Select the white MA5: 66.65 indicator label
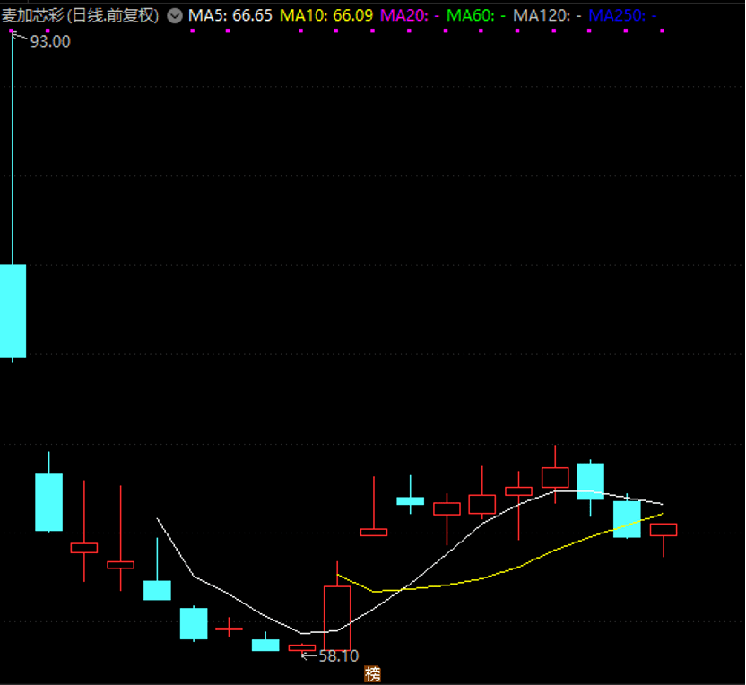Screen dimensions: 746x685 (x=230, y=16)
